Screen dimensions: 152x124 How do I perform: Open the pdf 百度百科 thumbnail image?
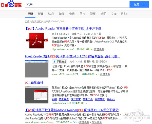[x=36, y=94]
